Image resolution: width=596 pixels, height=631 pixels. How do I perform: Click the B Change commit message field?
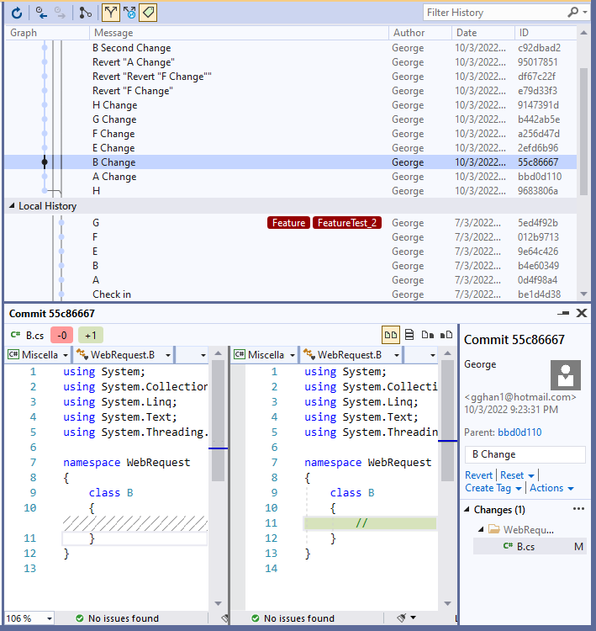click(525, 454)
